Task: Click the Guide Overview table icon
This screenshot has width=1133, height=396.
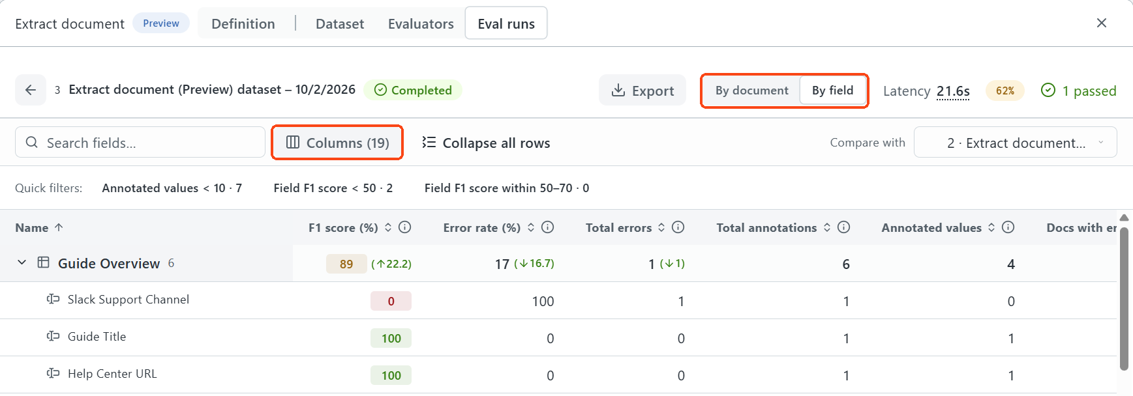Action: (x=44, y=262)
